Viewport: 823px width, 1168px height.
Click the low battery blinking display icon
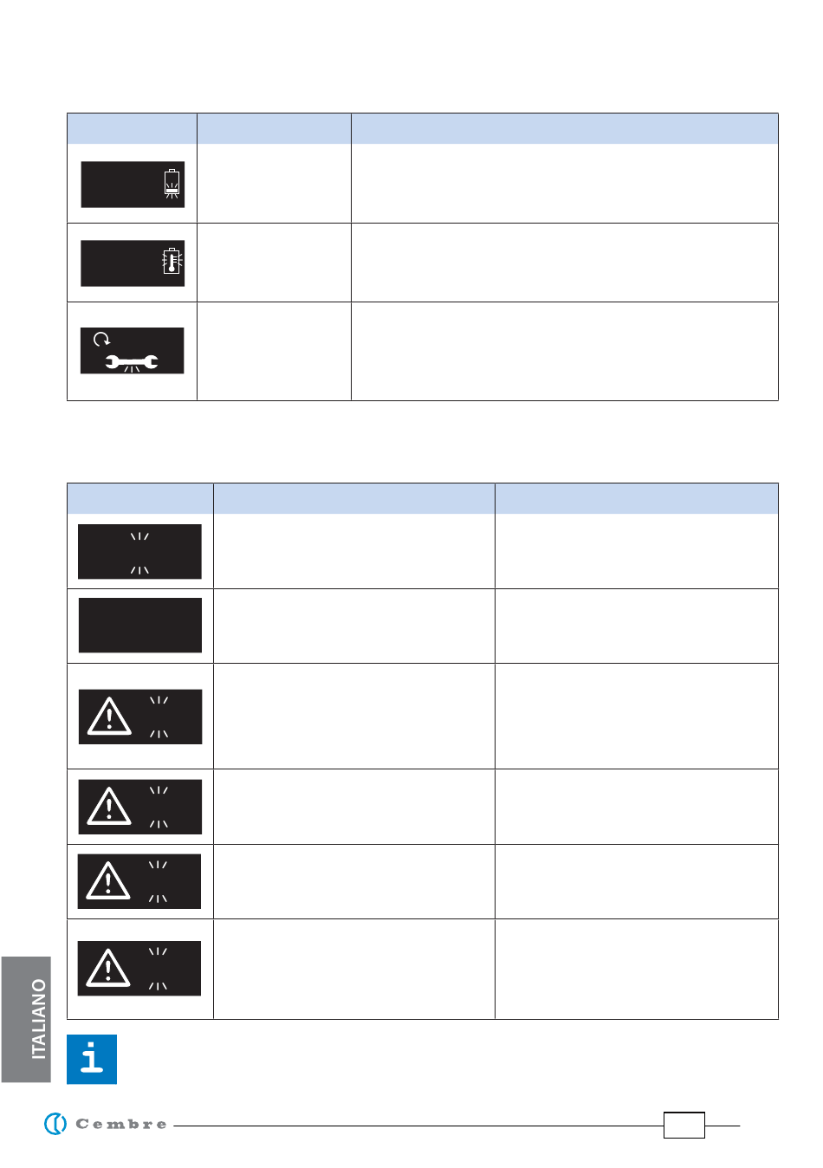point(133,185)
